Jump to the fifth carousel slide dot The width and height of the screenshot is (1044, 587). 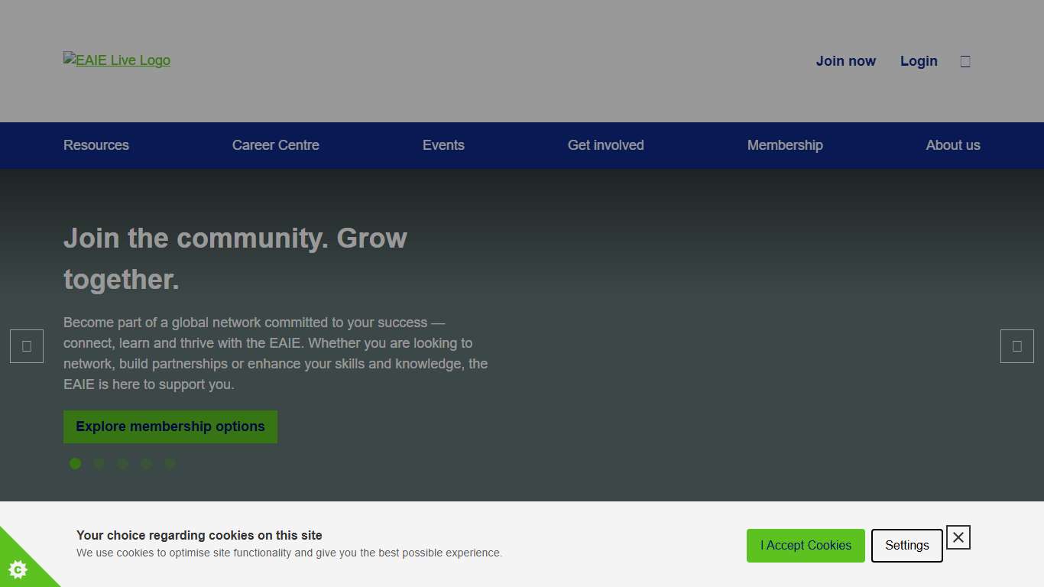pyautogui.click(x=170, y=464)
